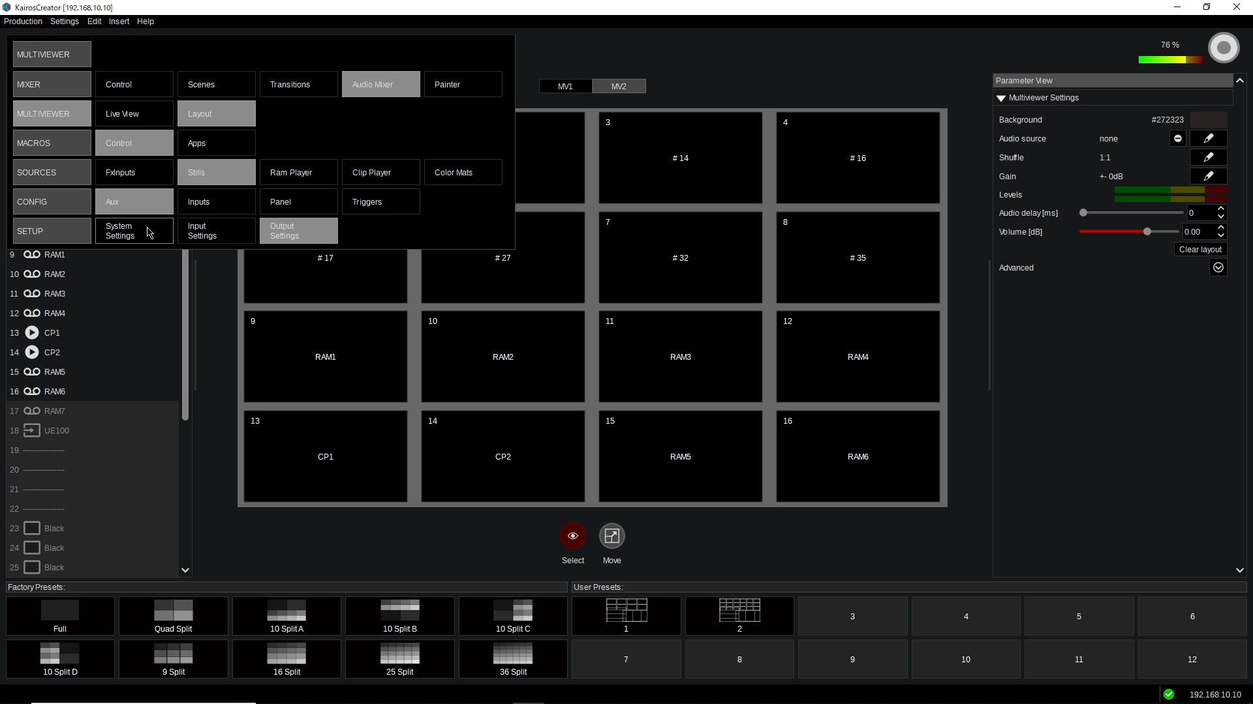Open System Settings under Setup

click(134, 231)
